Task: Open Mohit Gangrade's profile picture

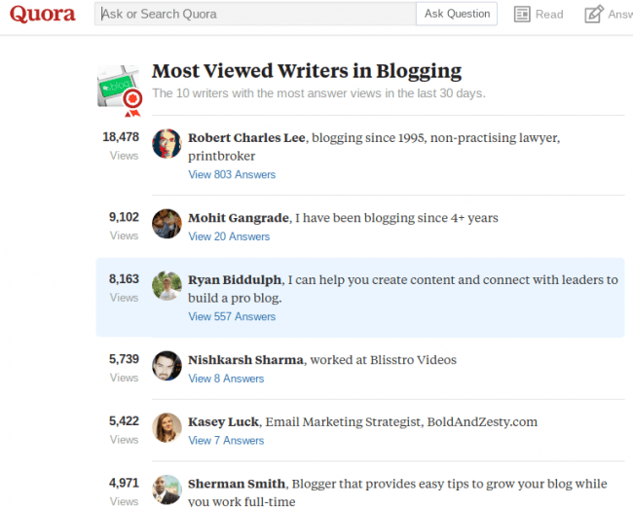Action: (x=167, y=224)
